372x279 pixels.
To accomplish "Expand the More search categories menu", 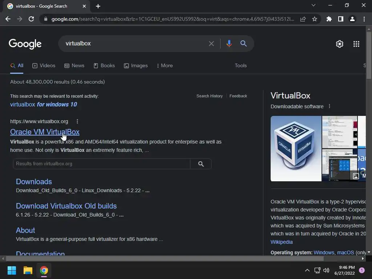I will coord(165,66).
